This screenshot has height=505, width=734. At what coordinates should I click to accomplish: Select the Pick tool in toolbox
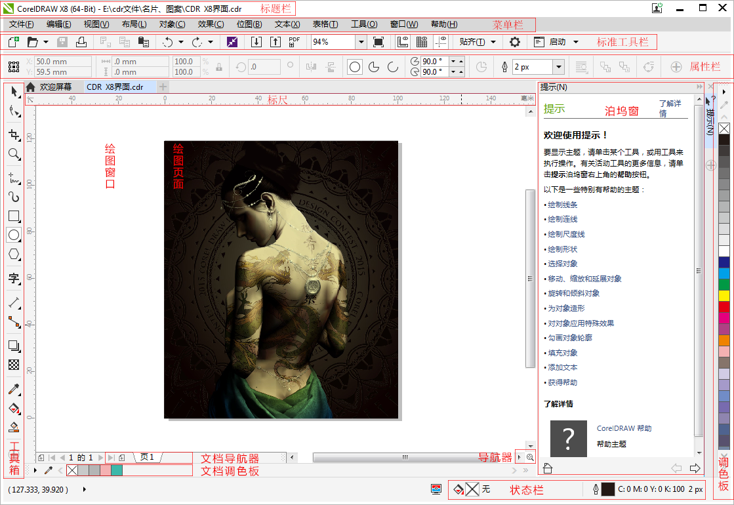[x=14, y=91]
